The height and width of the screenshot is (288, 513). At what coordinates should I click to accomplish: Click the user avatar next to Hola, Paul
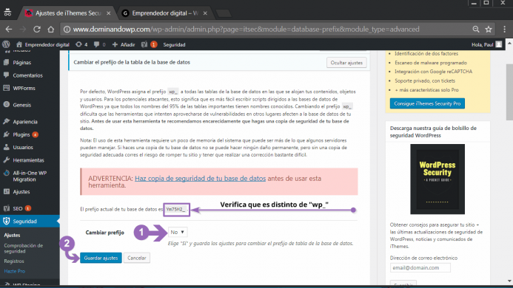pos(499,44)
